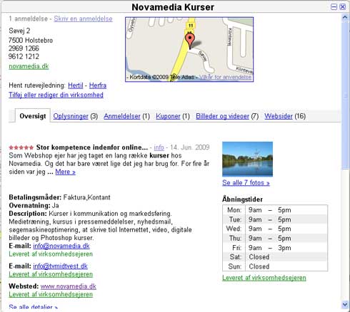Screen dimensions: 350x312
Task: Open 'Se alle 7 fotos' link
Action: (x=246, y=183)
